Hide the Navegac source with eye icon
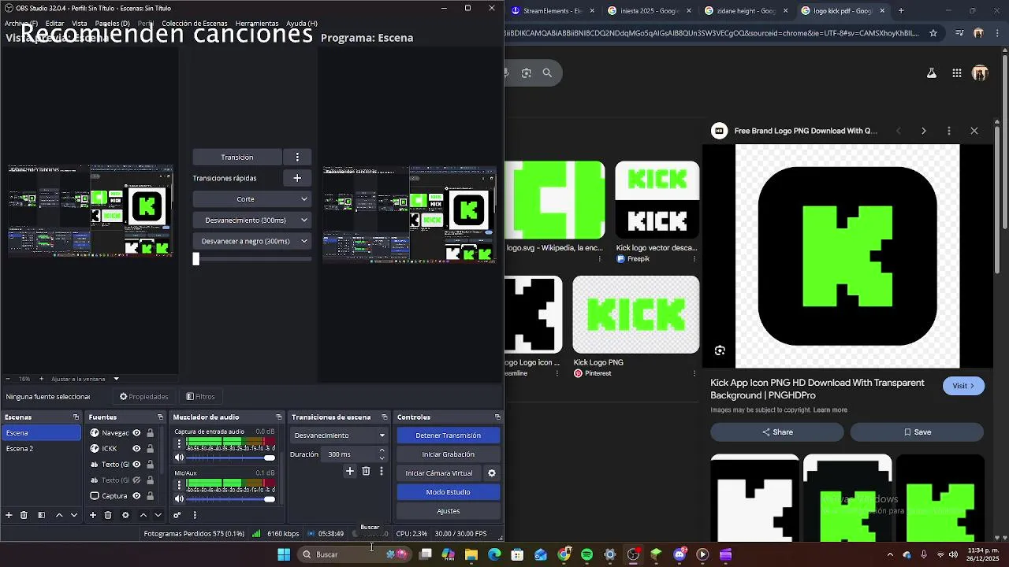The width and height of the screenshot is (1009, 567). (x=136, y=433)
